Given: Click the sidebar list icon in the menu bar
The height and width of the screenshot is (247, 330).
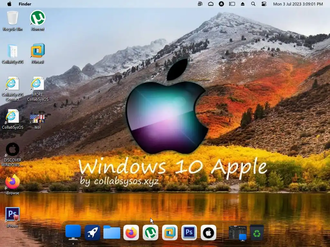Looking at the screenshot, I should 232,4.
